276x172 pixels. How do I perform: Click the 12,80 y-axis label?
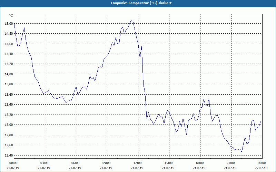9,135
